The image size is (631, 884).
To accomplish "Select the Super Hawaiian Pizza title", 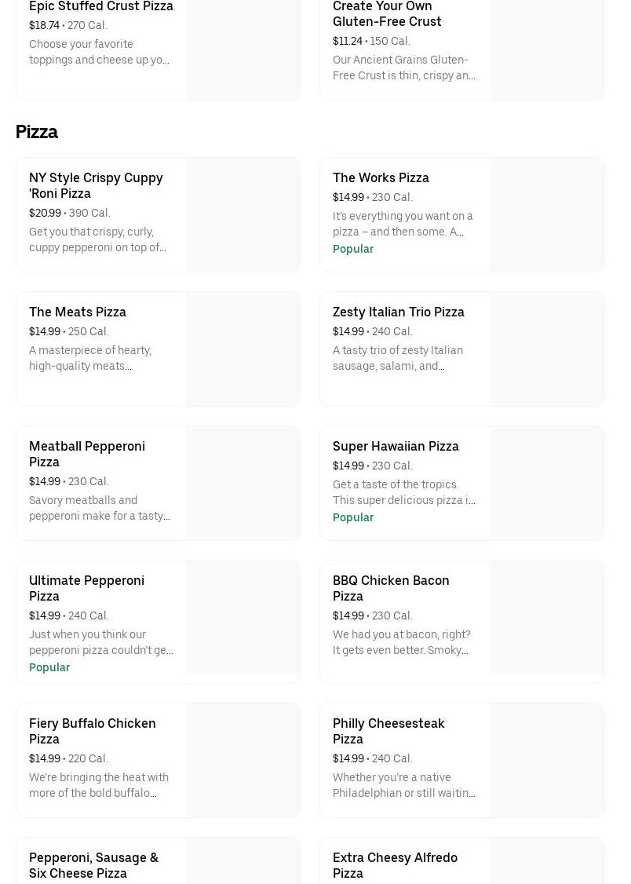I will click(x=396, y=446).
